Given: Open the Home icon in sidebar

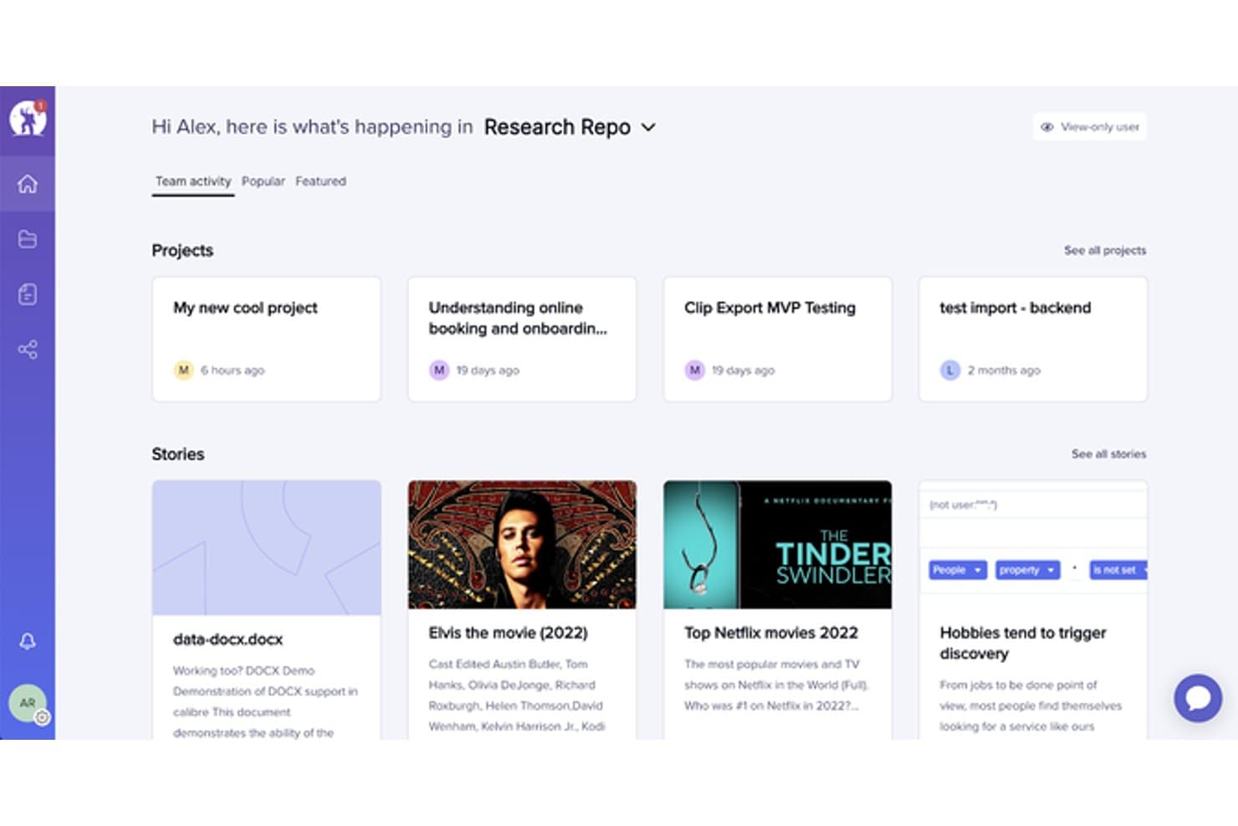Looking at the screenshot, I should 28,183.
